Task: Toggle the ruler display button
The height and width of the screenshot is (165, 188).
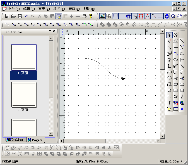Action: (65, 16)
